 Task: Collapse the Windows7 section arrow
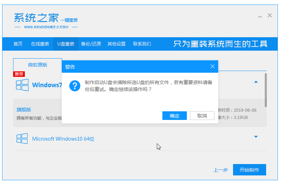(x=256, y=82)
